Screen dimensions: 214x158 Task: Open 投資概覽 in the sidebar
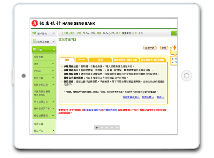39,57
